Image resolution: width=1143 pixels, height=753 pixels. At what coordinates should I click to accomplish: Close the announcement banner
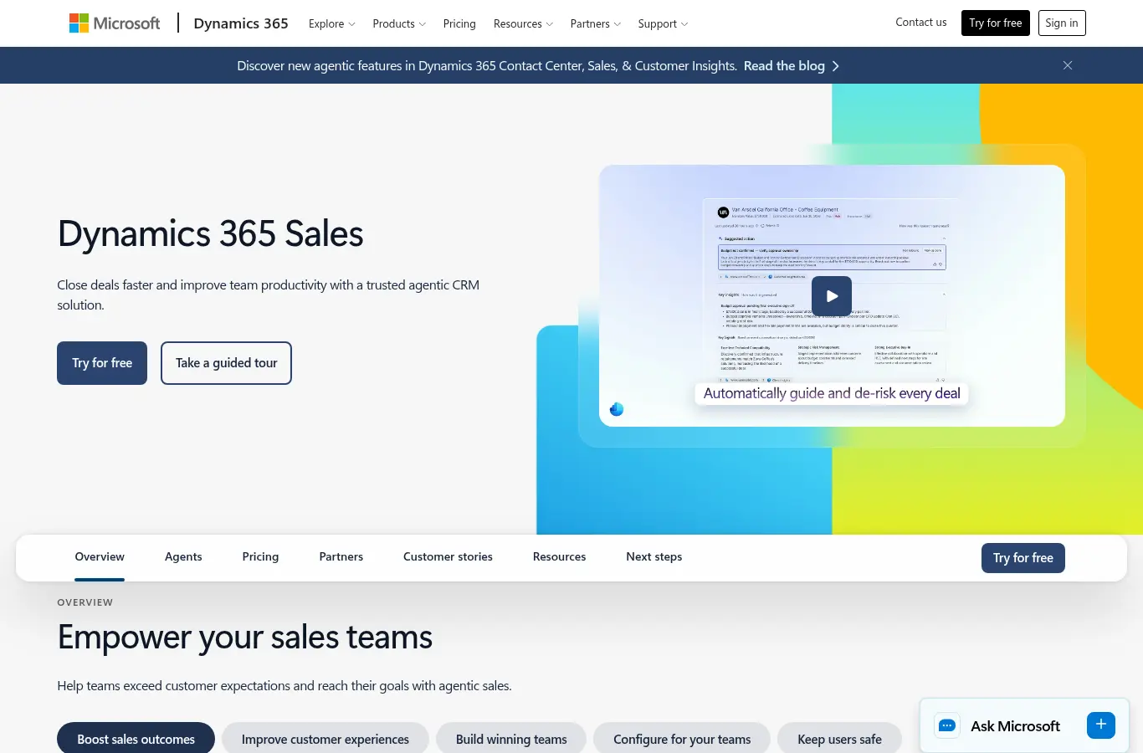[1068, 65]
